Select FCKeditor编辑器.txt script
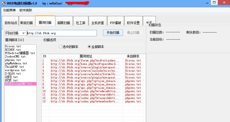The width and height of the screenshot is (230, 122). pos(20,53)
